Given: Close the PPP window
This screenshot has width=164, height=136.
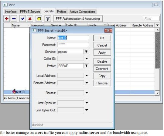Looking at the screenshot, I should 156,5.
